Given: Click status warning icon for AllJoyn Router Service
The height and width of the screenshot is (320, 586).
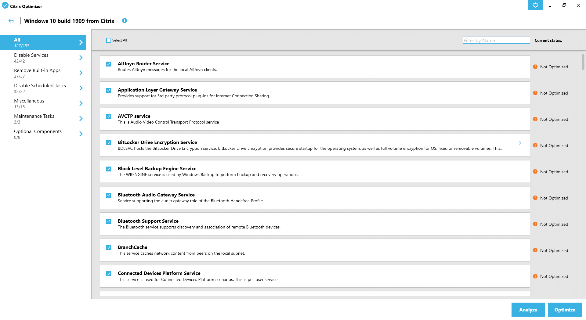Looking at the screenshot, I should [x=535, y=67].
